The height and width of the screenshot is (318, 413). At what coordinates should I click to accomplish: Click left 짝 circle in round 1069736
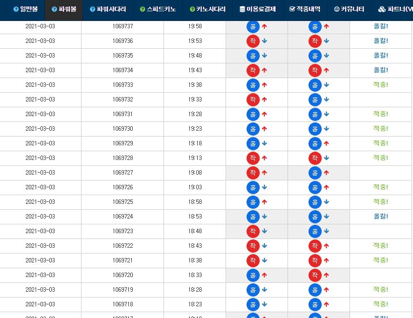point(253,41)
